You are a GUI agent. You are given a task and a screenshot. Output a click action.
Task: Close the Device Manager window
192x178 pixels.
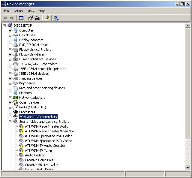pyautogui.click(x=187, y=4)
